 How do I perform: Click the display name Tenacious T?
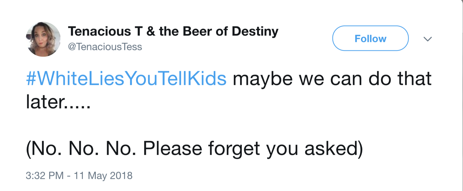105,31
